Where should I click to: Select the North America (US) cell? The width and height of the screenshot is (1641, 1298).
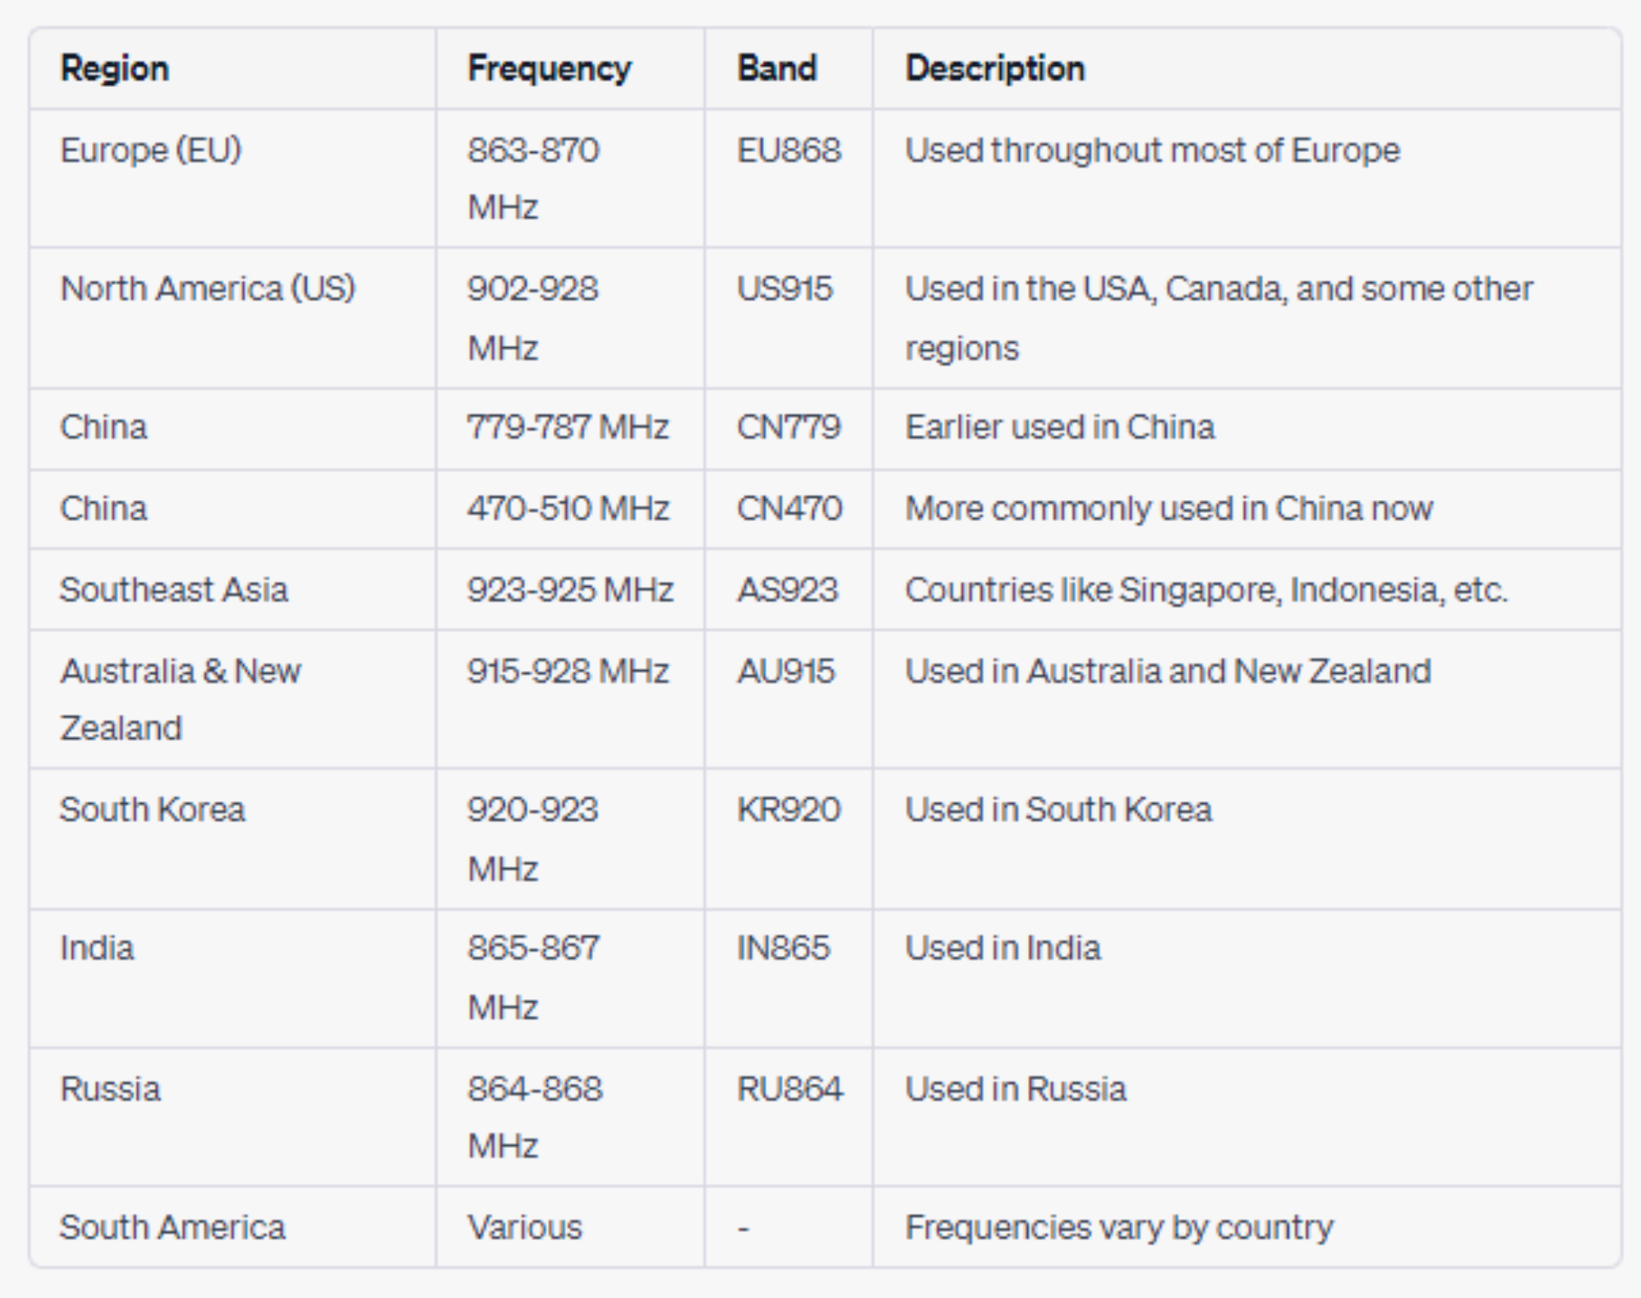pos(208,288)
